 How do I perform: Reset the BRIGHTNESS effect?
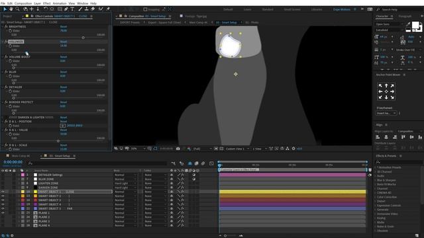click(64, 26)
